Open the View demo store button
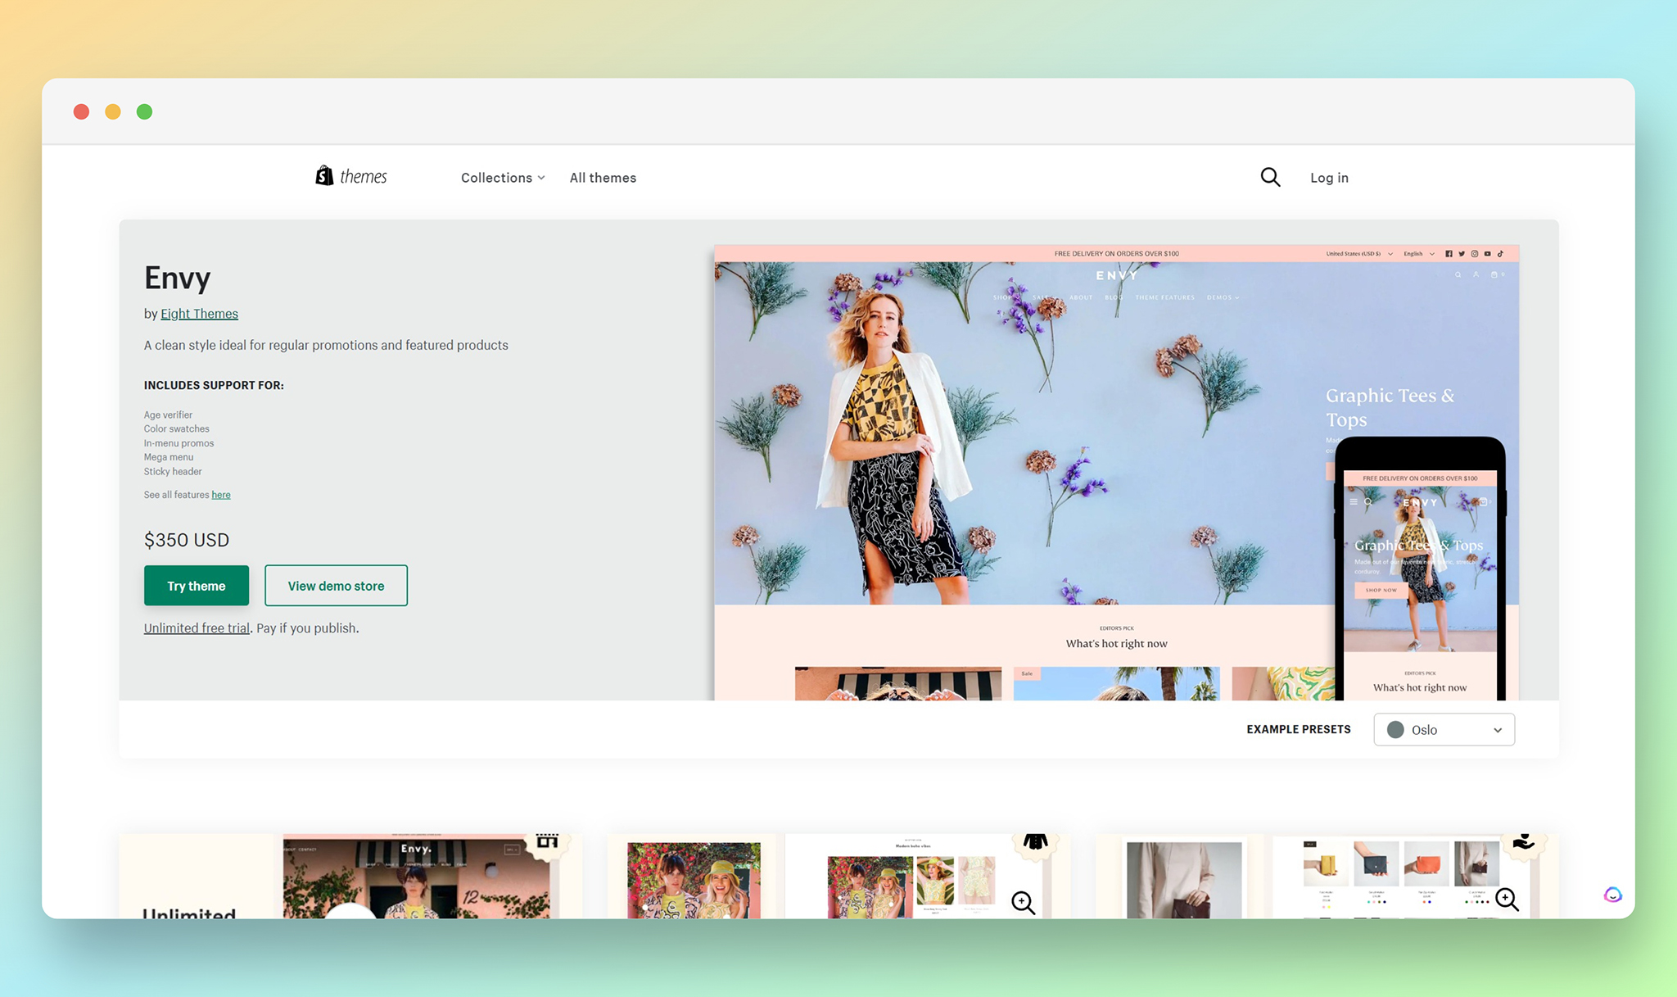 click(x=336, y=585)
